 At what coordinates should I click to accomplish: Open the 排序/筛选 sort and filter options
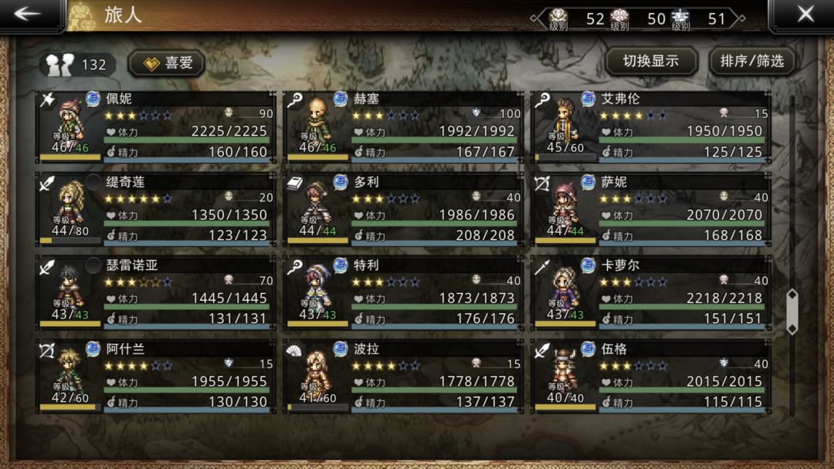coord(752,62)
